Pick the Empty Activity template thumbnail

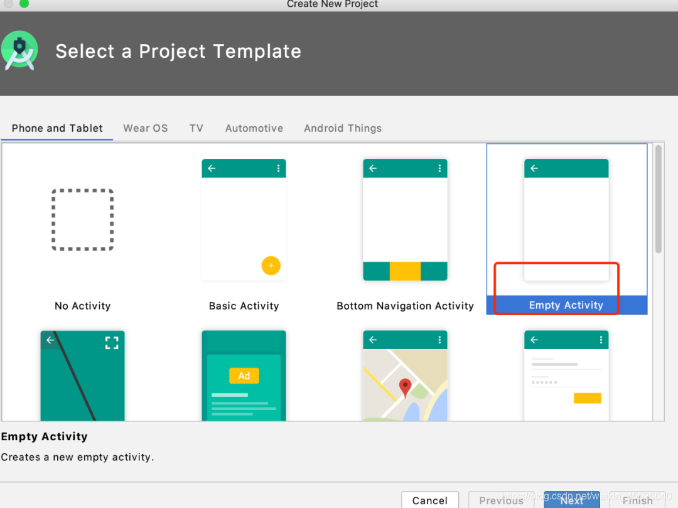pos(566,220)
